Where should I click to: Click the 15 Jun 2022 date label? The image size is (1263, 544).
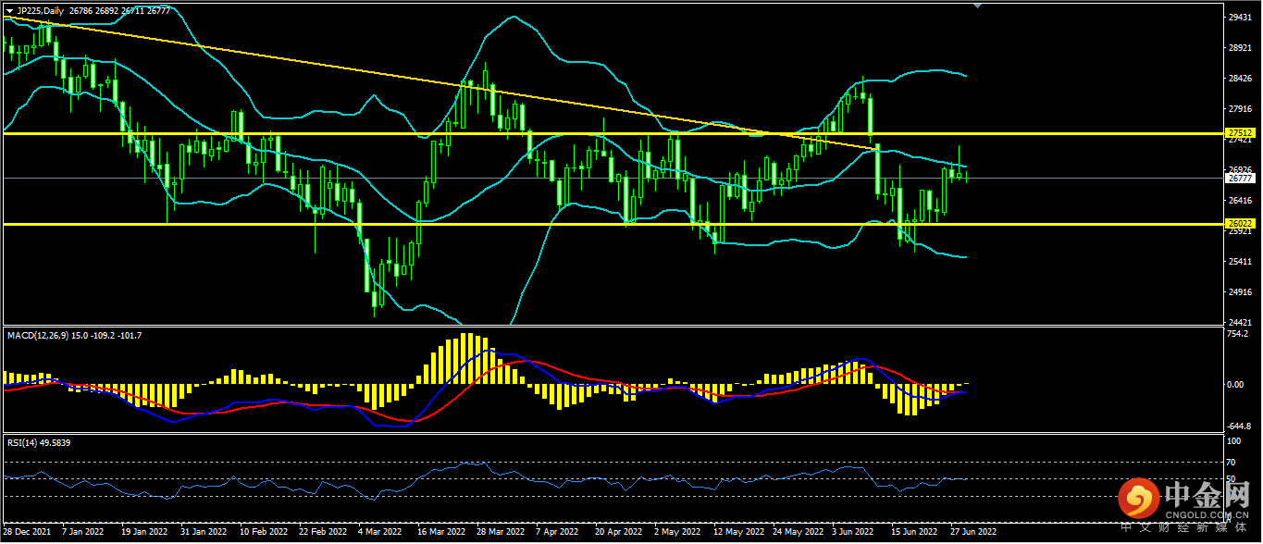[913, 533]
